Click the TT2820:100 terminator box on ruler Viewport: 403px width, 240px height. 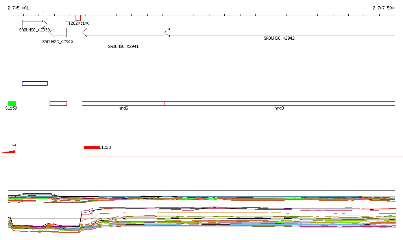pos(78,18)
